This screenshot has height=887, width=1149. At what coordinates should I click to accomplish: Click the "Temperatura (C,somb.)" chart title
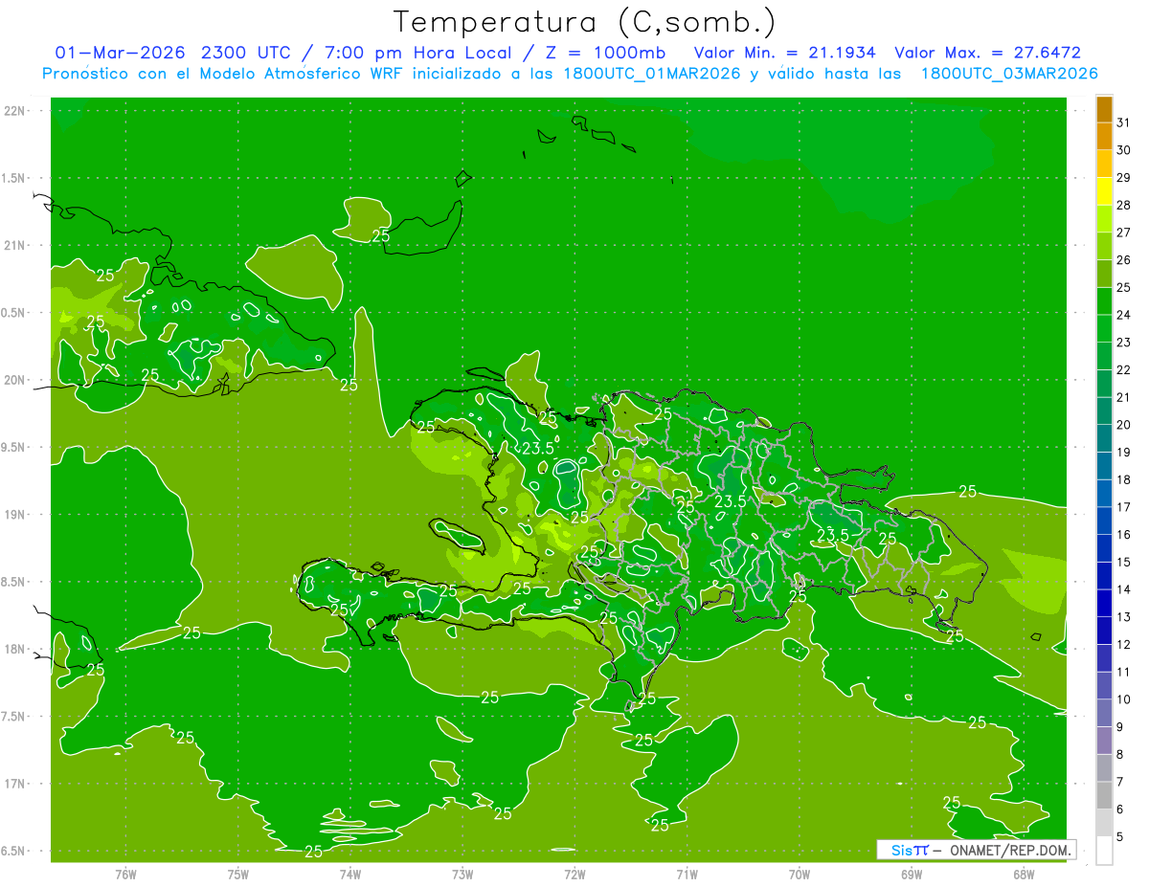[585, 22]
